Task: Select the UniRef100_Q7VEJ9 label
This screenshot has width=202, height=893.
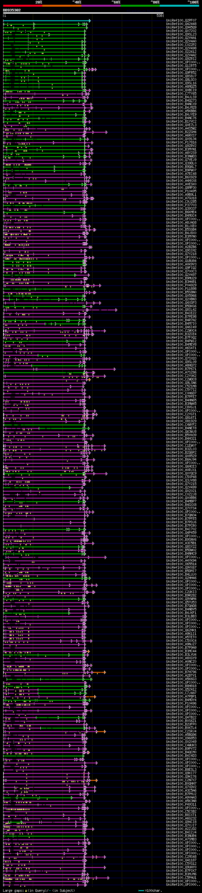Action: [181, 160]
